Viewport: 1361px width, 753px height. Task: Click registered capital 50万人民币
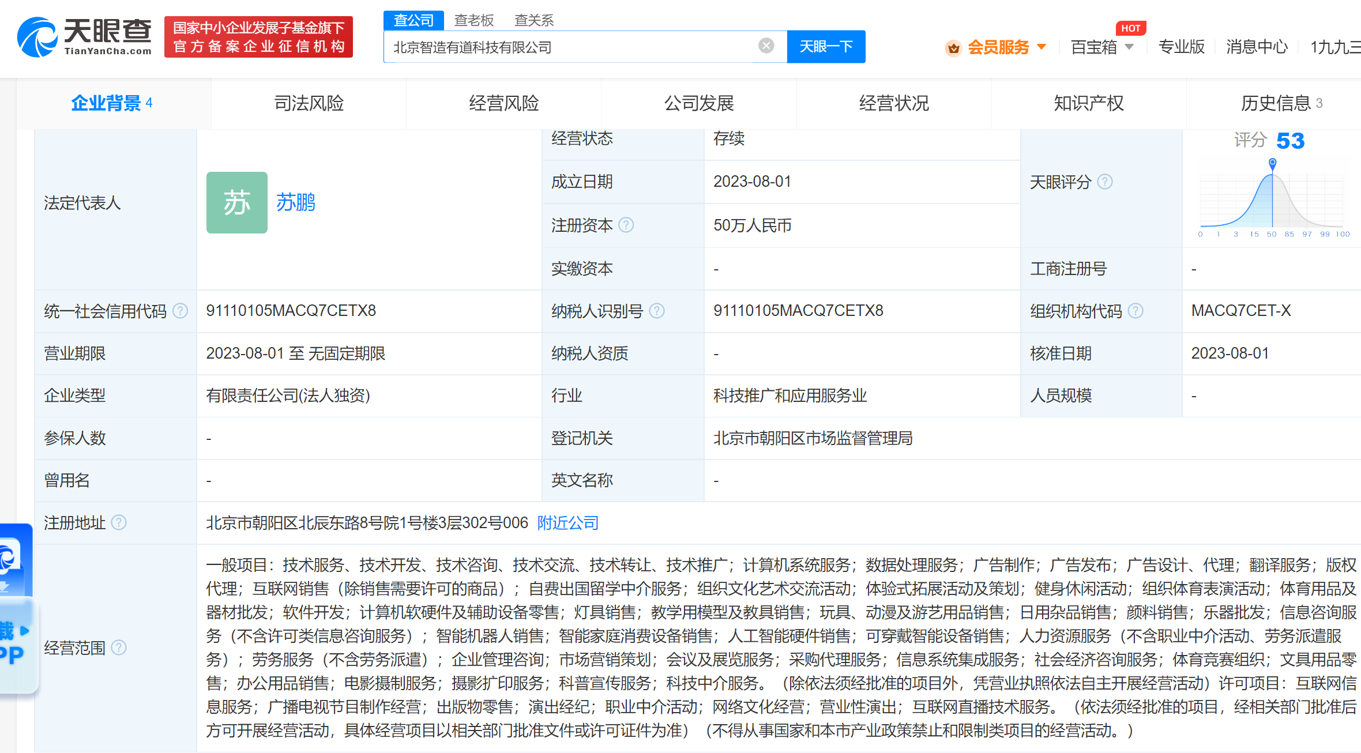pyautogui.click(x=752, y=225)
